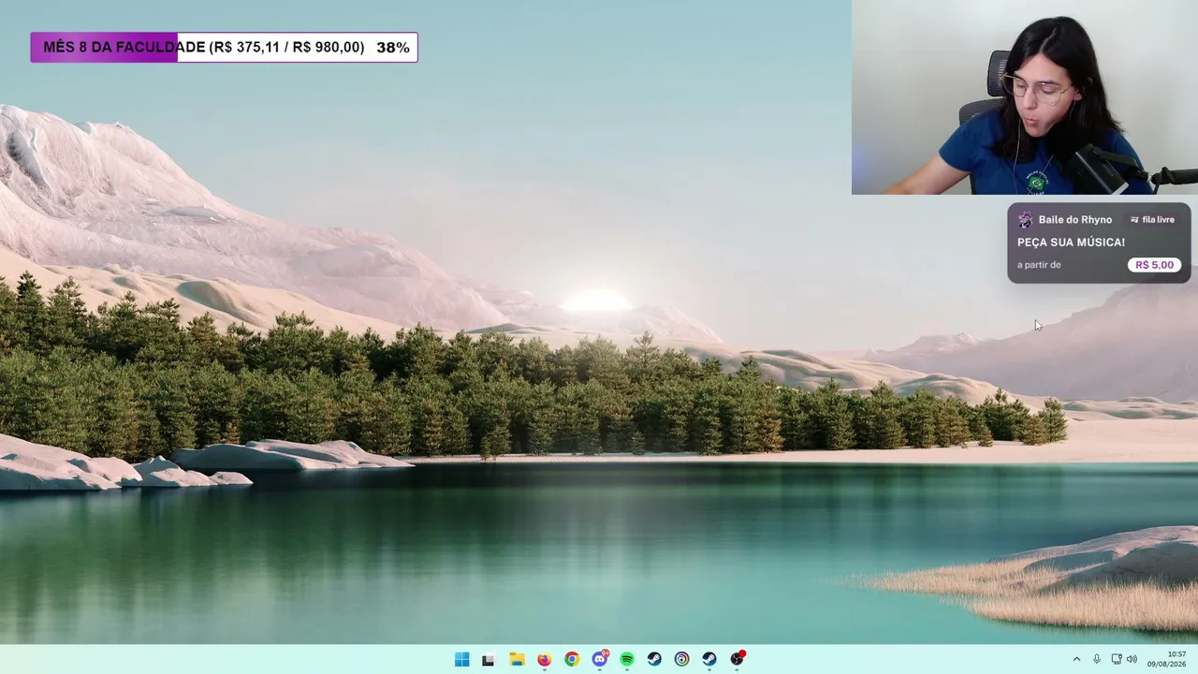This screenshot has width=1198, height=674.
Task: Open File Explorer from the taskbar
Action: pyautogui.click(x=517, y=659)
